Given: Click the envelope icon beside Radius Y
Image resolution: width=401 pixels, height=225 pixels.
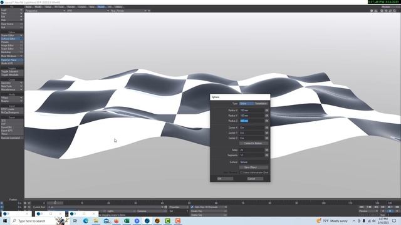Looking at the screenshot, I should [x=267, y=116].
